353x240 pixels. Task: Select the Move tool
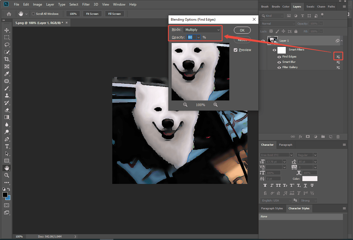7,30
